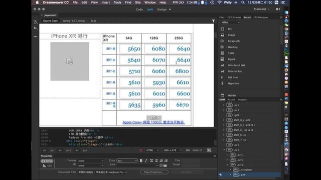The width and height of the screenshot is (321, 180).
Task: Open the File menu
Action: [75, 2]
